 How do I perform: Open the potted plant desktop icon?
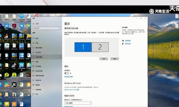coord(28,94)
